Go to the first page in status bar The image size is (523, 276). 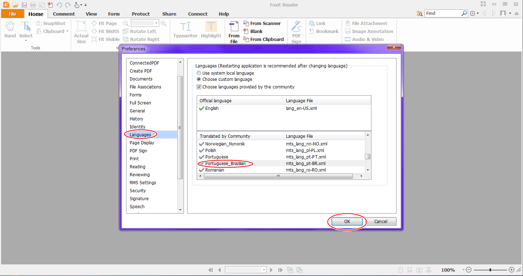tap(210, 270)
